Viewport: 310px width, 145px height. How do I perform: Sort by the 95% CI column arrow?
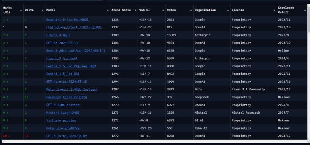click(x=163, y=10)
